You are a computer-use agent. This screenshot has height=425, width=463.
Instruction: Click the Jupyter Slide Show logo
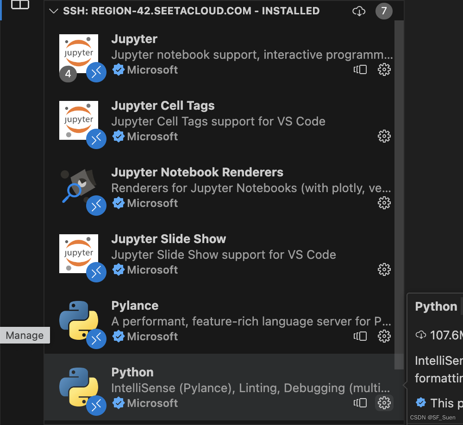coord(79,254)
